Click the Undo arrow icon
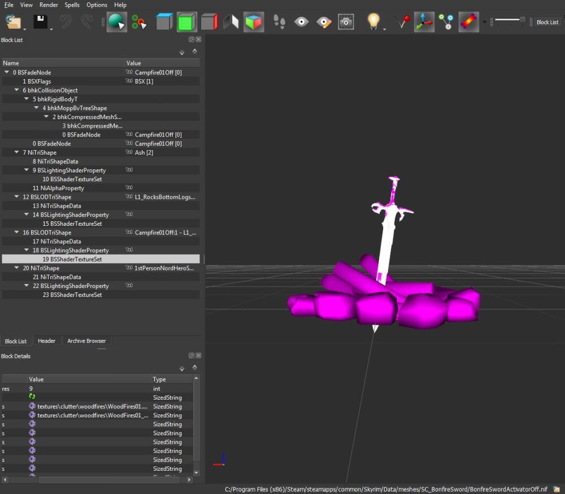This screenshot has width=565, height=494. (x=66, y=22)
